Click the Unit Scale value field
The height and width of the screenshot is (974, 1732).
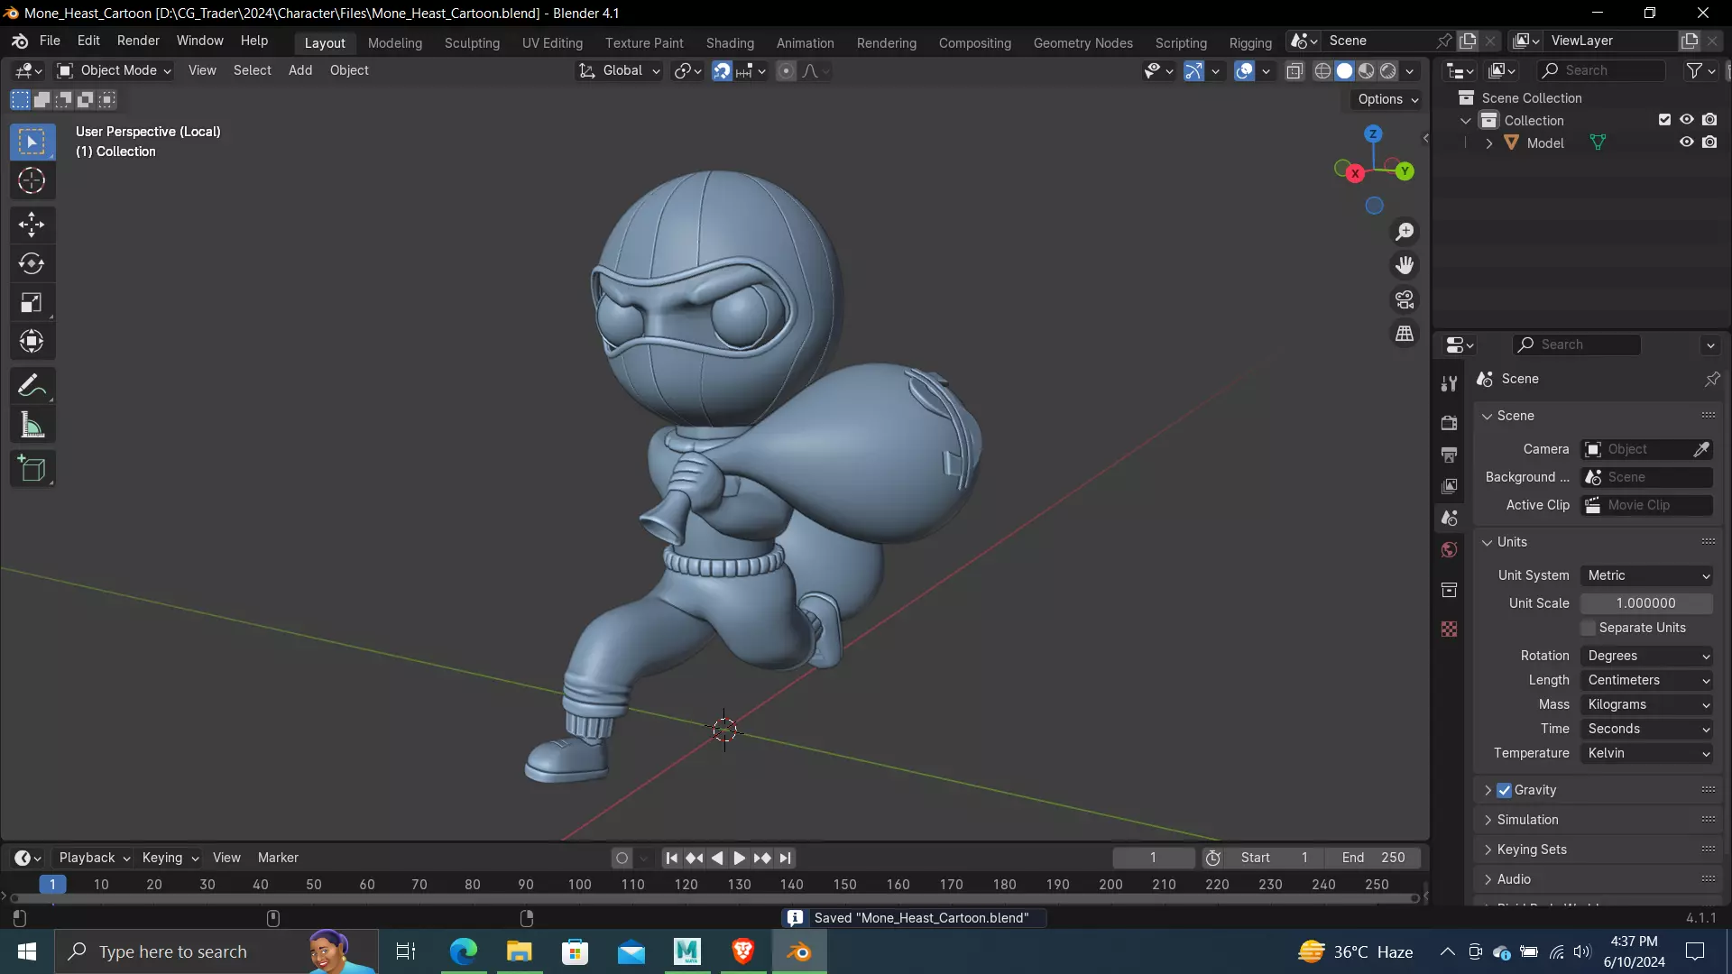coord(1646,603)
